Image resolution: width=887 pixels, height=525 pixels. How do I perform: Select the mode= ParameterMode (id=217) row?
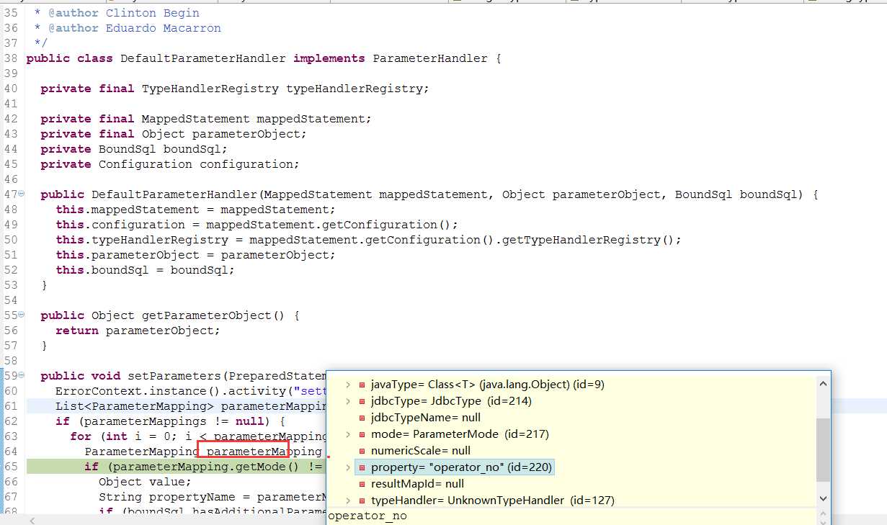[460, 434]
